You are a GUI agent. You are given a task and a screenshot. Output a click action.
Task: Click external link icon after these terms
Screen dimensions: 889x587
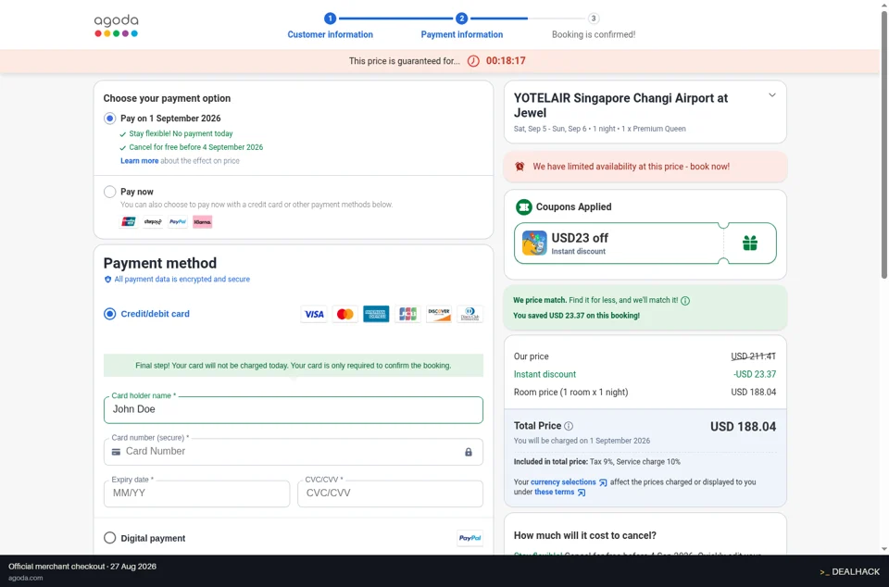point(582,493)
